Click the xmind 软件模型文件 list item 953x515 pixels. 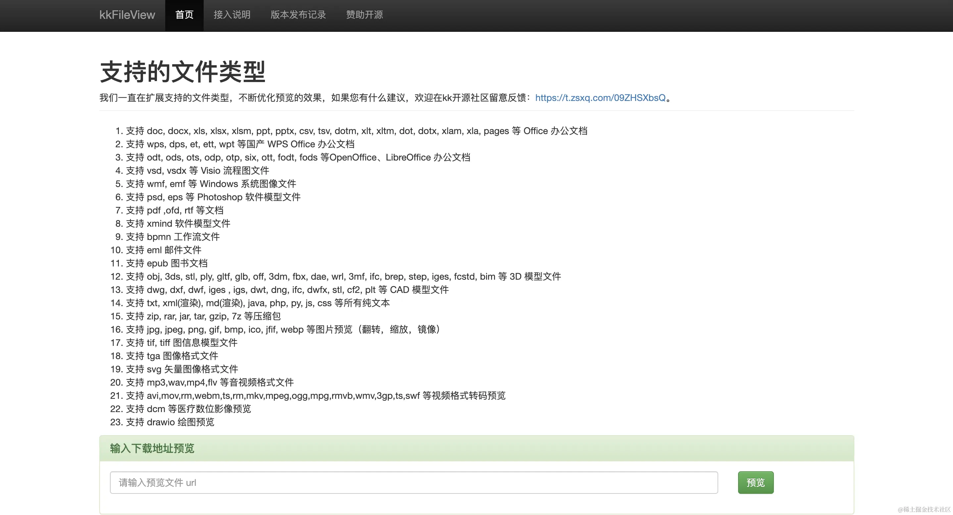coord(178,224)
